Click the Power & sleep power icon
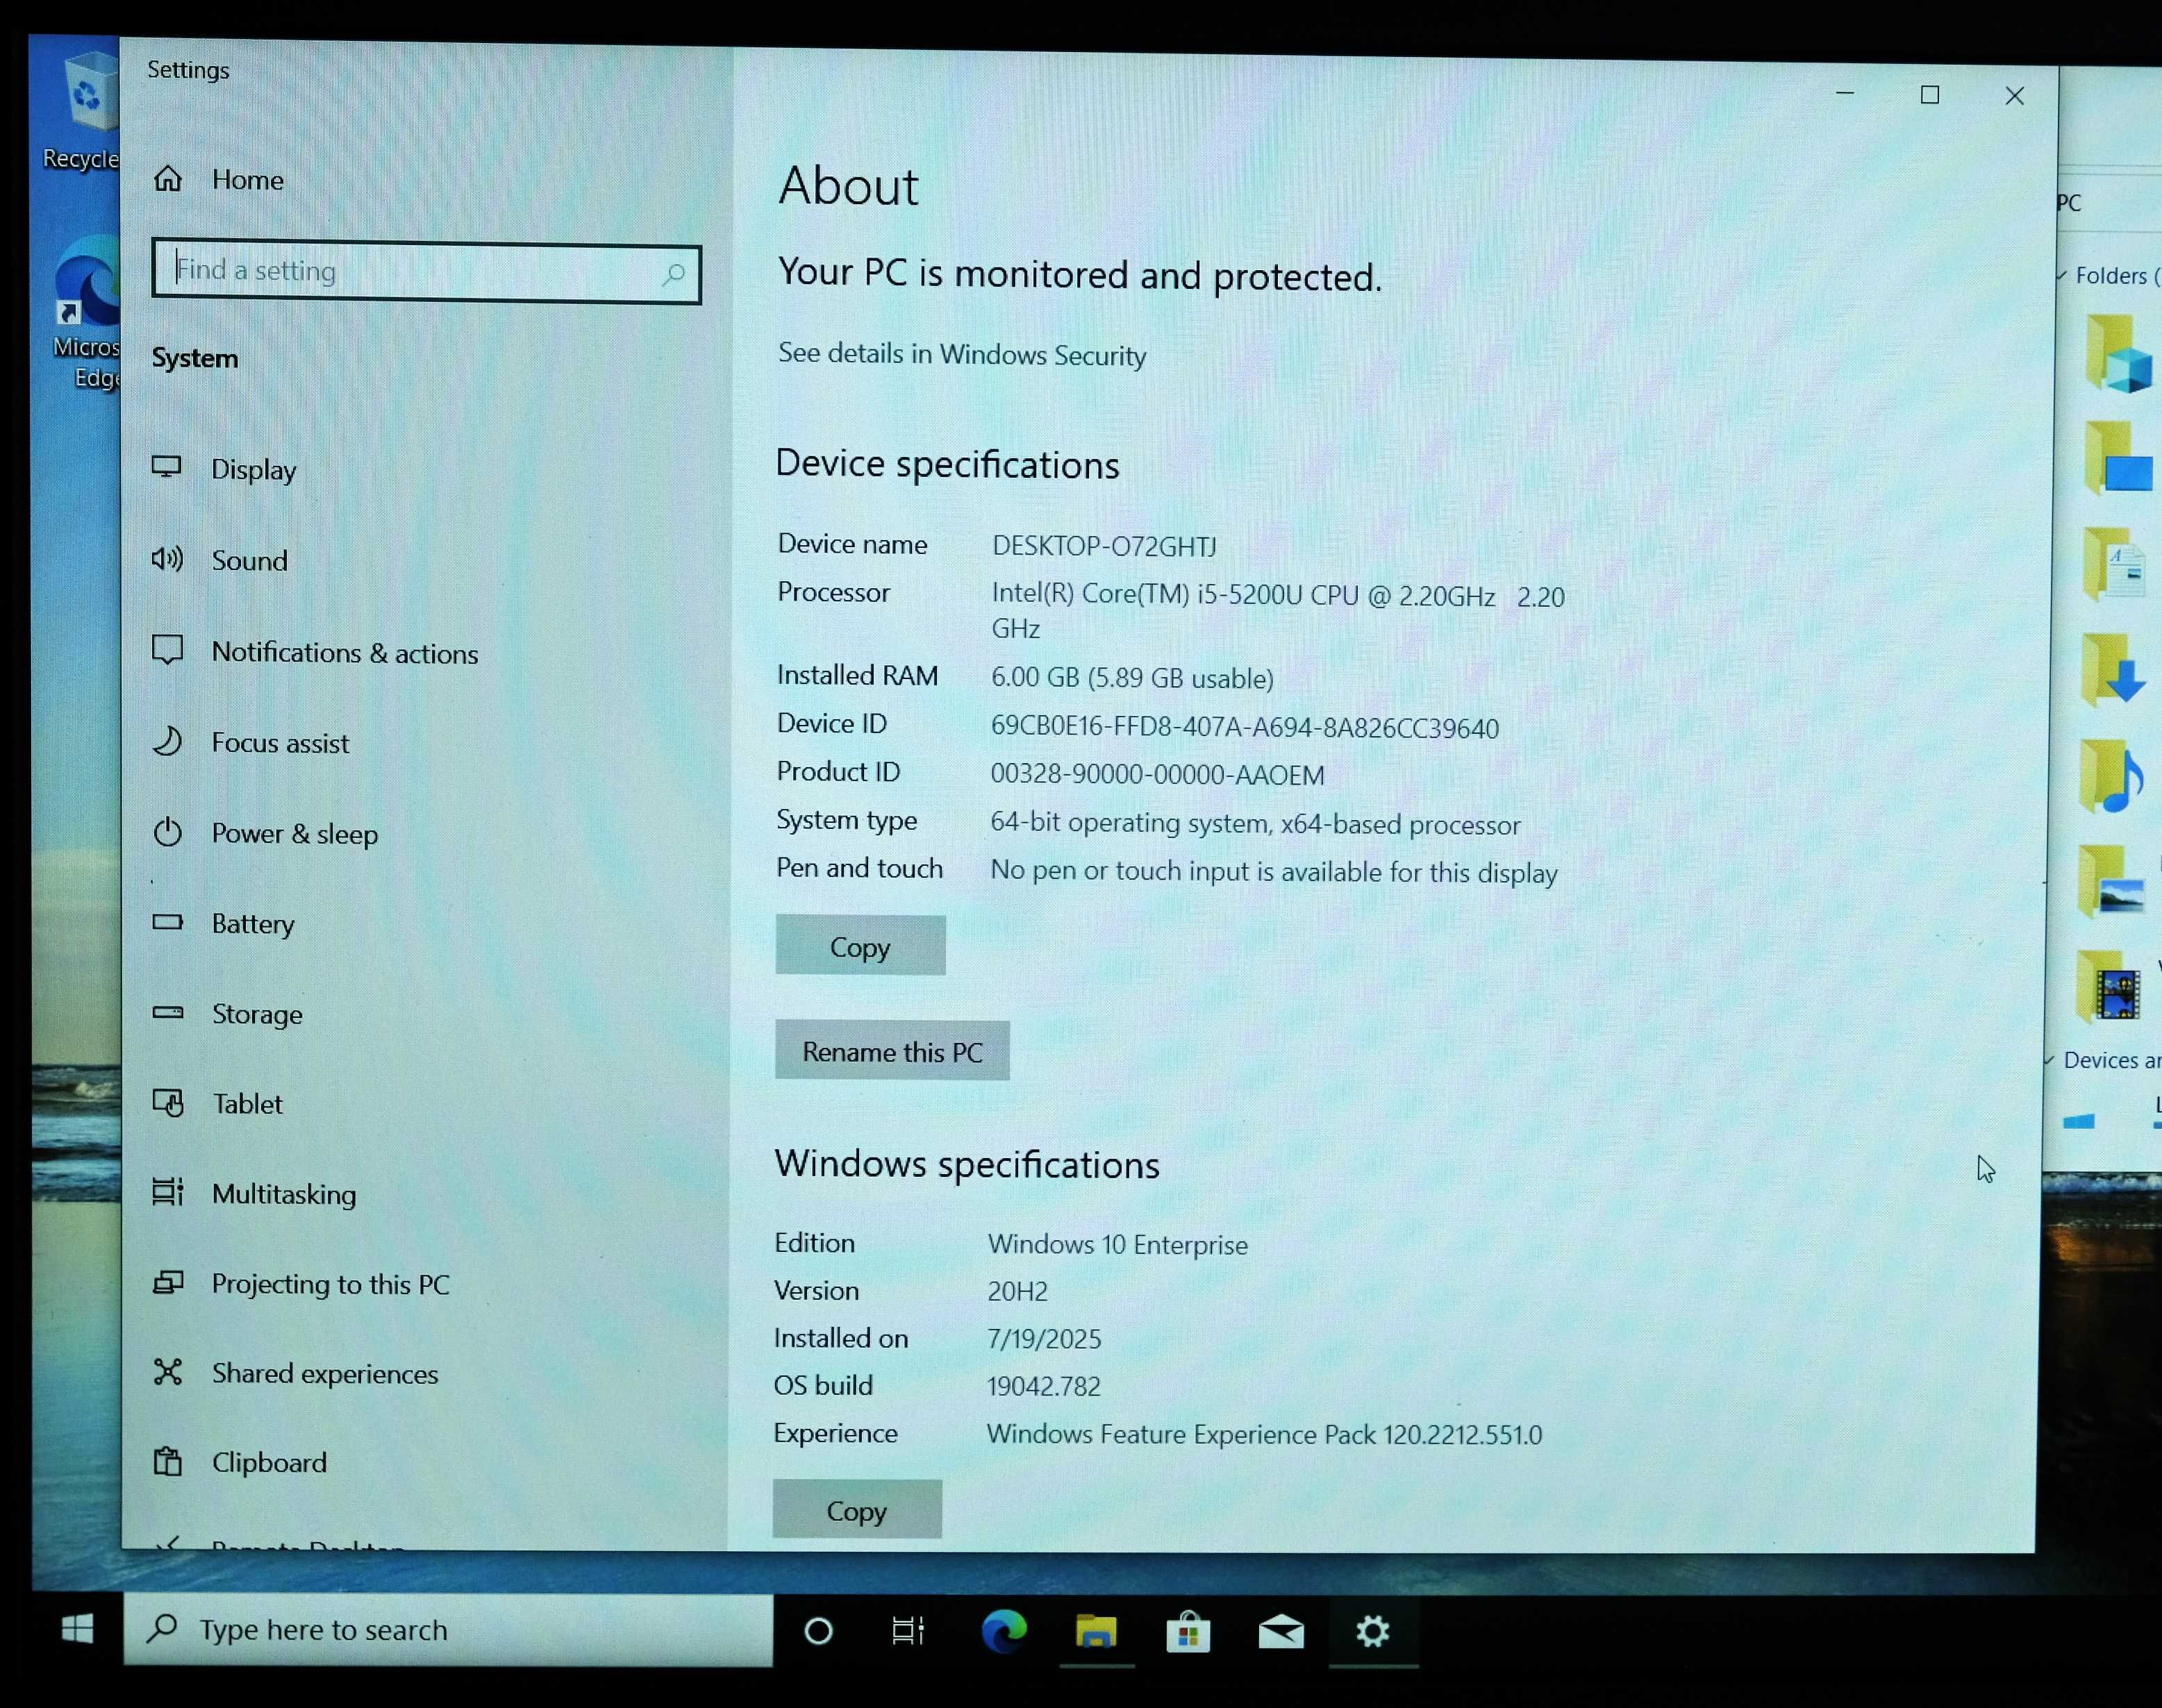The width and height of the screenshot is (2162, 1708). point(167,831)
